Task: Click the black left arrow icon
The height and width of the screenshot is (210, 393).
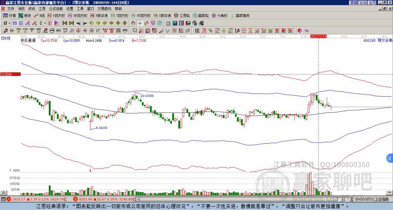Action: (x=78, y=23)
